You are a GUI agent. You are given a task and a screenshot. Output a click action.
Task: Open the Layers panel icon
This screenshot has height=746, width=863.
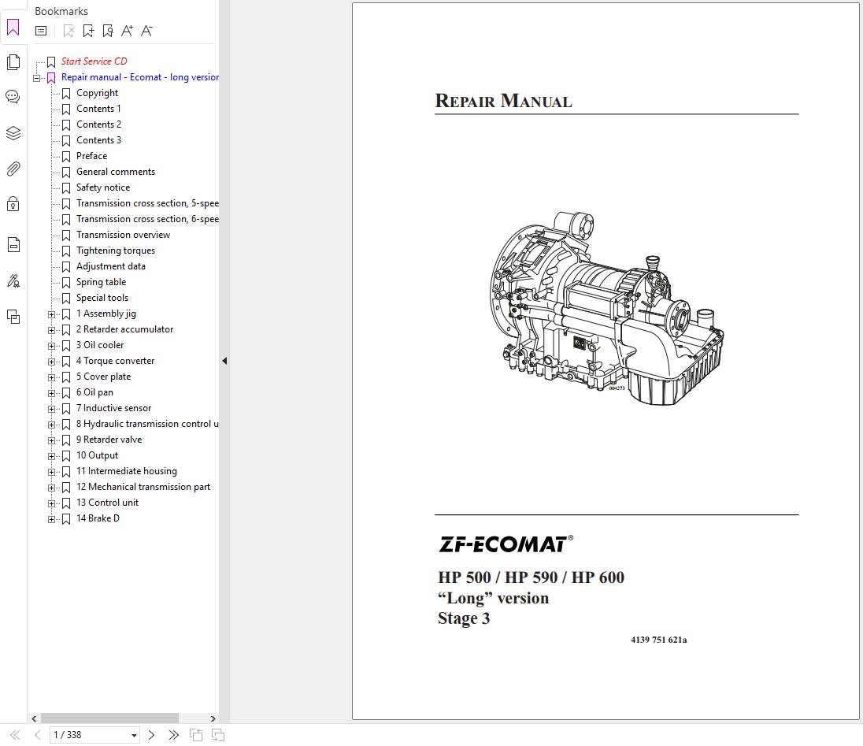click(13, 133)
